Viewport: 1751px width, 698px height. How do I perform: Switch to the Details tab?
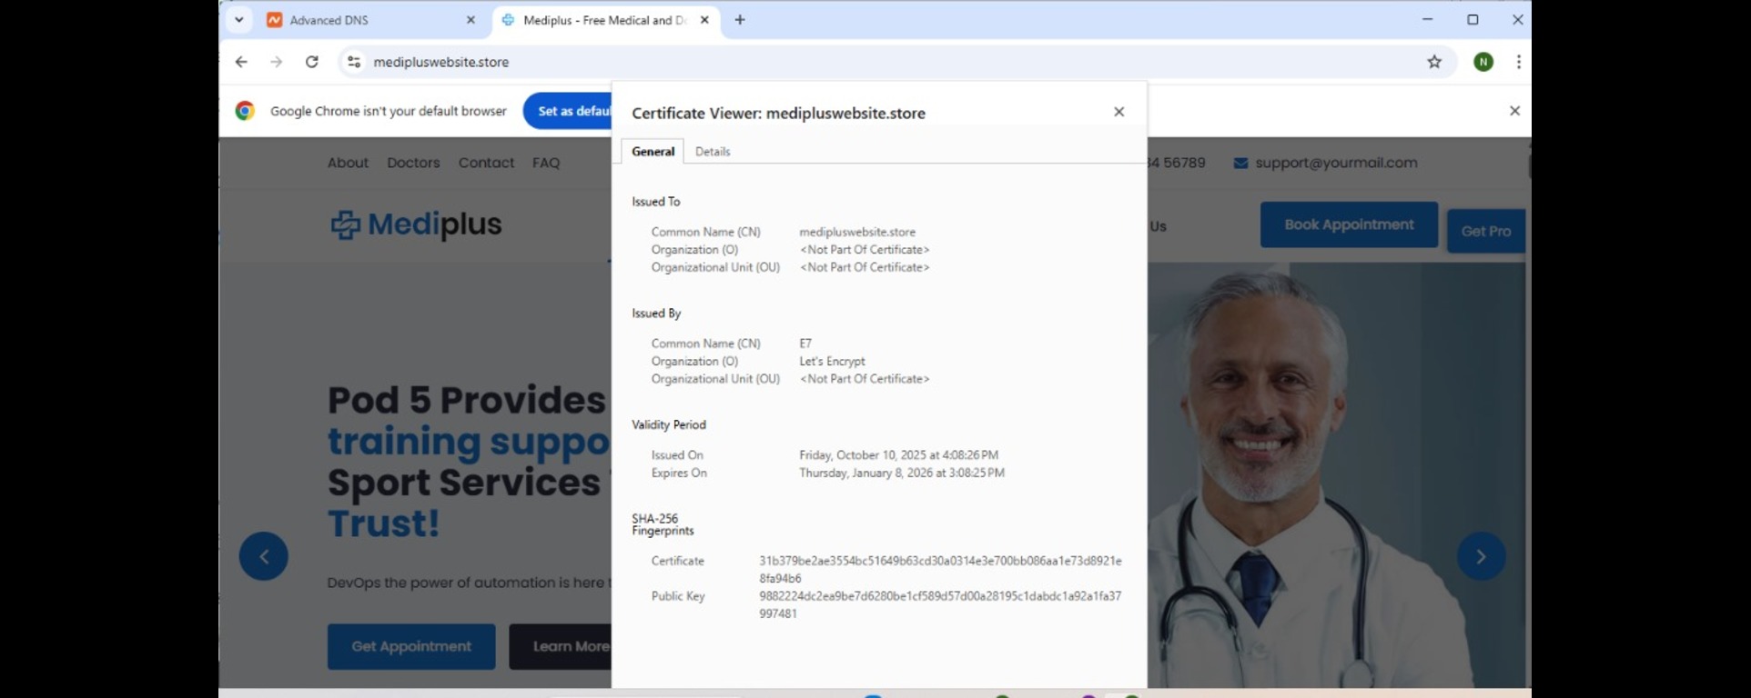pyautogui.click(x=713, y=152)
